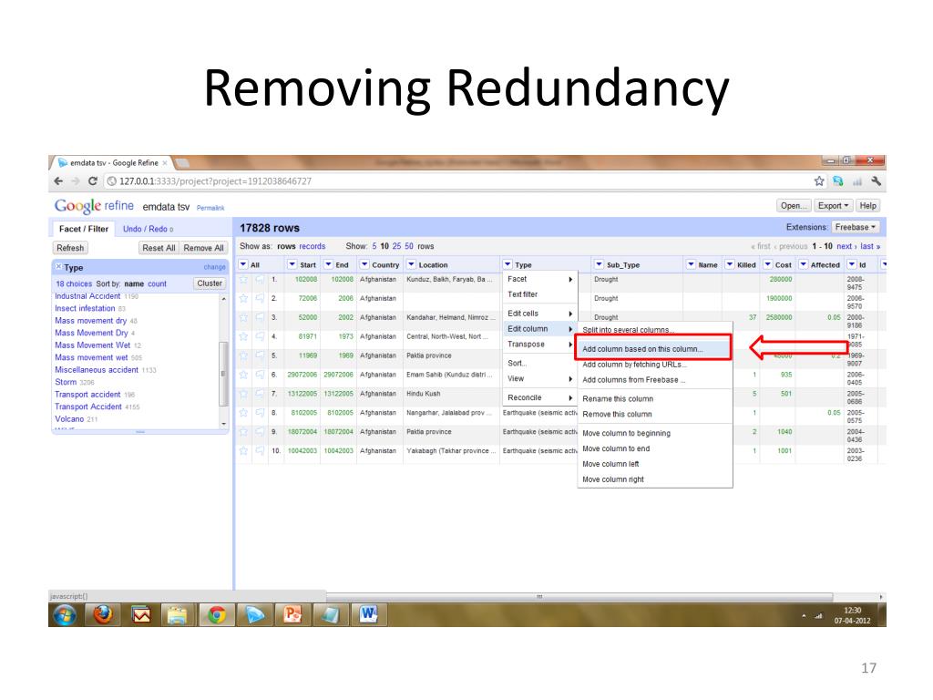Screen dimensions: 933x700
Task: Reload the page with refresh icon
Action: click(x=92, y=181)
